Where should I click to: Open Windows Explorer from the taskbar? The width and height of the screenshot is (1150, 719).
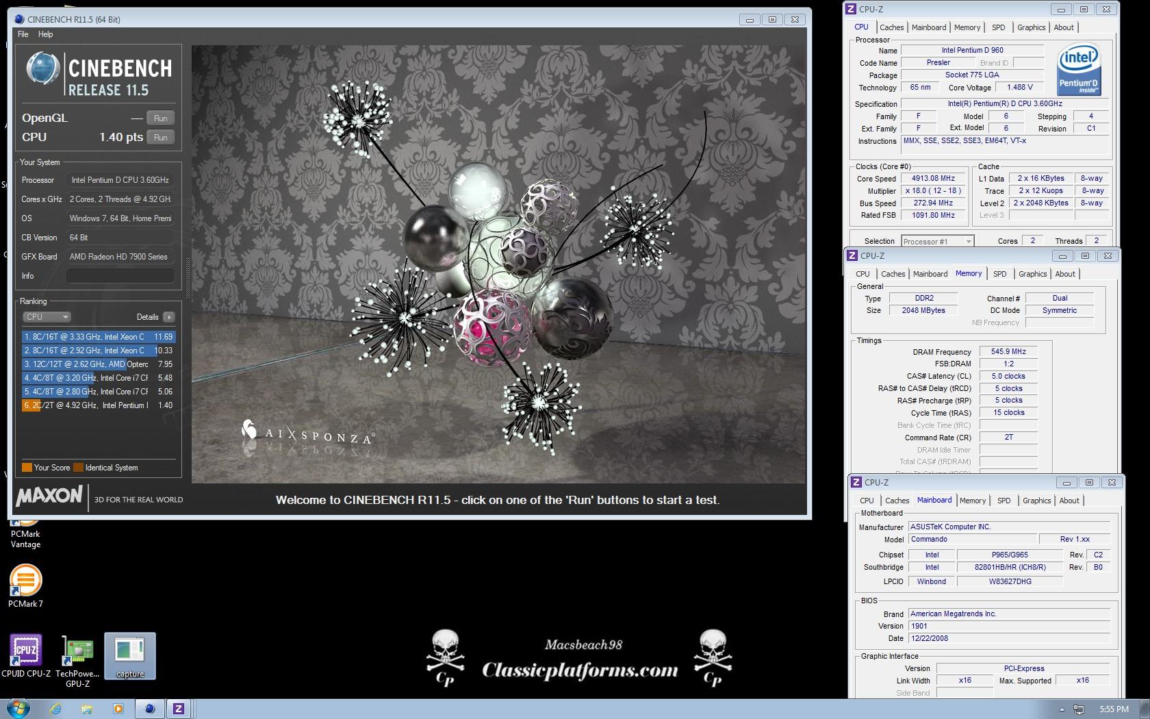click(87, 709)
